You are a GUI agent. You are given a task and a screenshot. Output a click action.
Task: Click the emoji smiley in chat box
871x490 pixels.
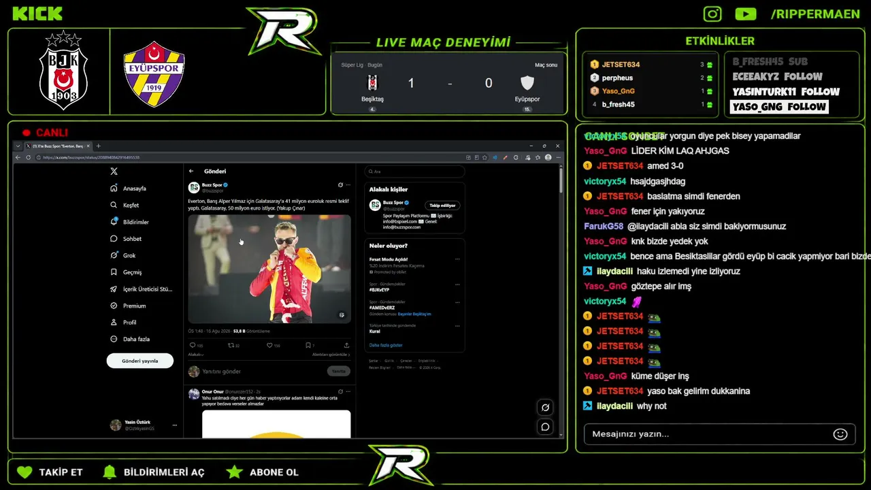tap(840, 434)
